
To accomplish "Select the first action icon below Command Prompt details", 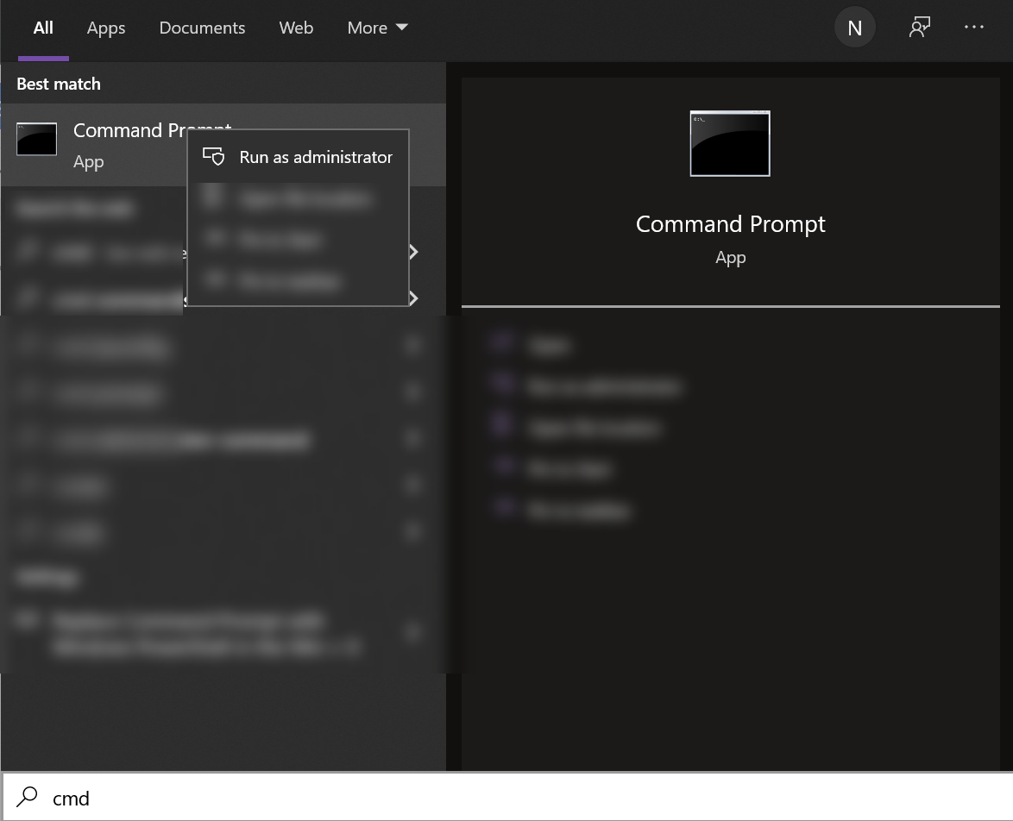I will click(503, 343).
